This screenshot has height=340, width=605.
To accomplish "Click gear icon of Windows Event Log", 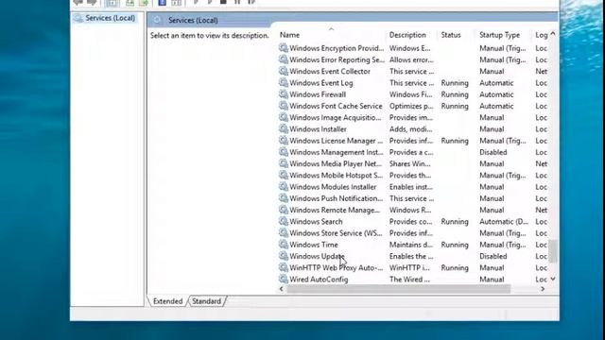I will coord(284,82).
